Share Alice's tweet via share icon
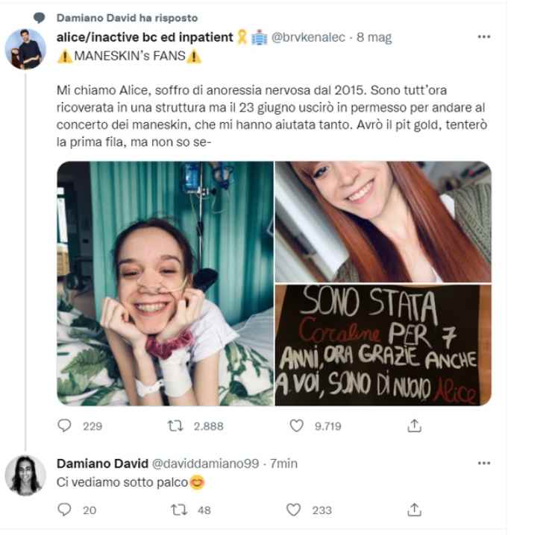The height and width of the screenshot is (535, 552). tap(415, 425)
